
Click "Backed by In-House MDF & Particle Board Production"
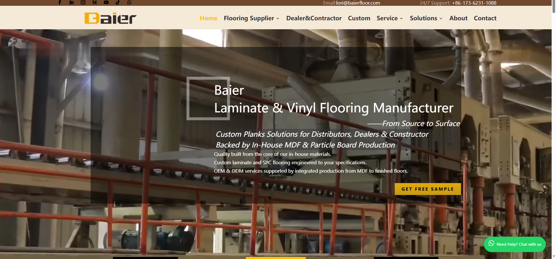(x=305, y=145)
